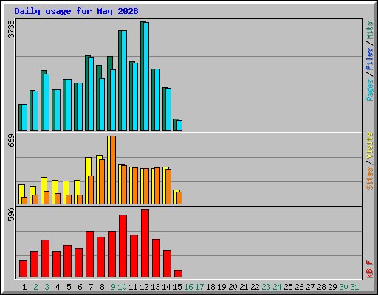Click day 1 on the x-axis
This screenshot has height=295, width=378.
coord(24,287)
